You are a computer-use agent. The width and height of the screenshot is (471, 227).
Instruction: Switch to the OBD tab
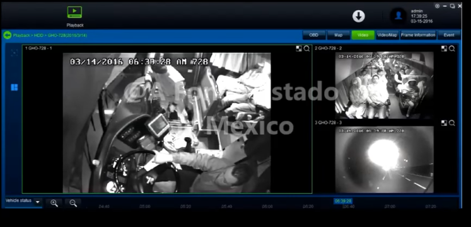[313, 35]
